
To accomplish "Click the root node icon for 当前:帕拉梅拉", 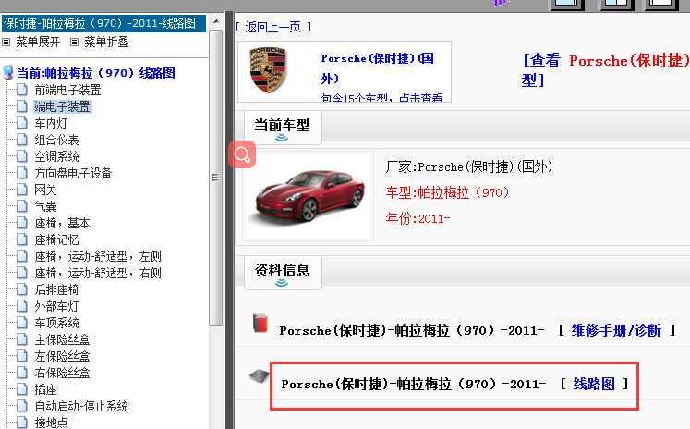I will [8, 72].
